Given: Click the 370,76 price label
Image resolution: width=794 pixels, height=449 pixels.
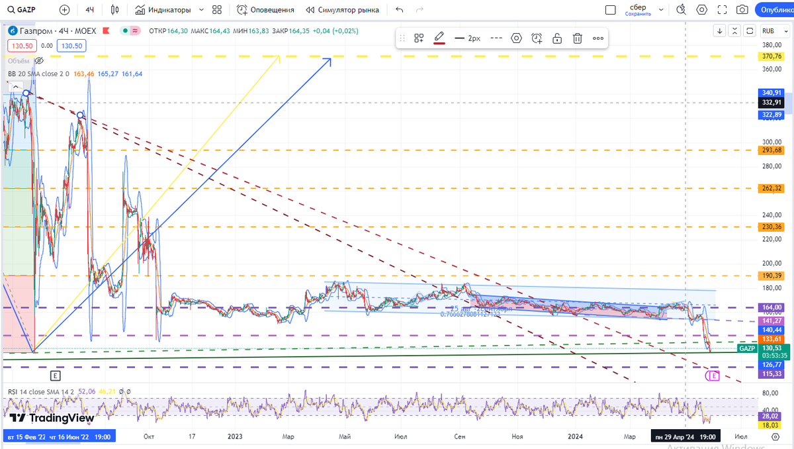Looking at the screenshot, I should (773, 56).
